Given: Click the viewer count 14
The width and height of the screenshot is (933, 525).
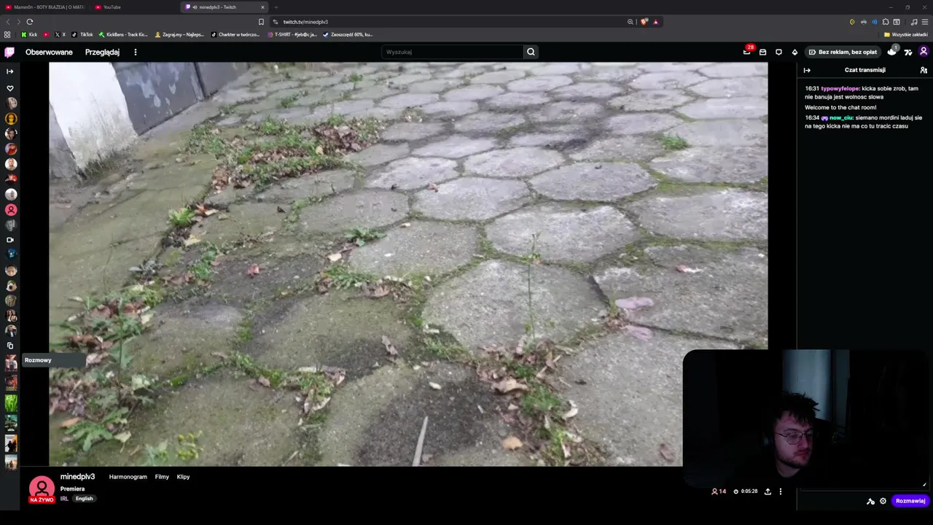Looking at the screenshot, I should pos(719,491).
